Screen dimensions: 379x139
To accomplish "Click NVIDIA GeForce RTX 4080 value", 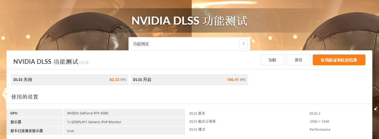I will (88, 113).
